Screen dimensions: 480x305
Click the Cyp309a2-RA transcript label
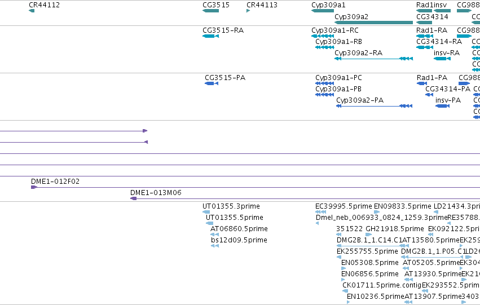click(359, 53)
